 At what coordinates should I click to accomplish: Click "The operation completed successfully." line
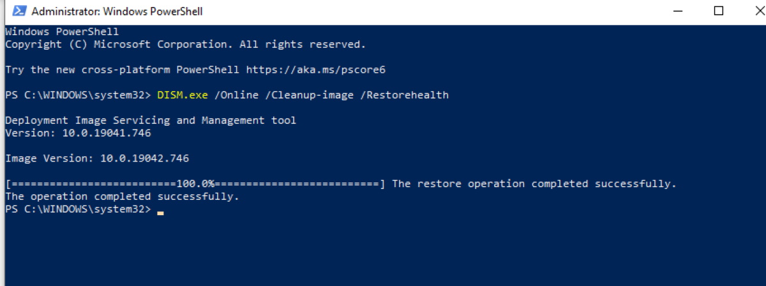(x=122, y=197)
